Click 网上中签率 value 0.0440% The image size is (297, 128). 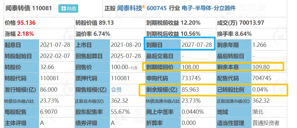tap(193, 112)
